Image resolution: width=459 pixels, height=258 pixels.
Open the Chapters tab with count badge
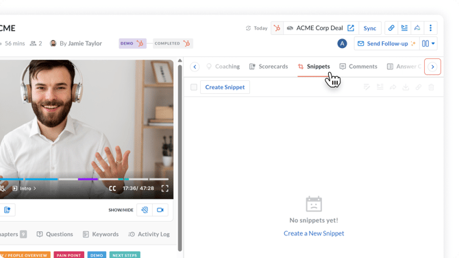13,234
